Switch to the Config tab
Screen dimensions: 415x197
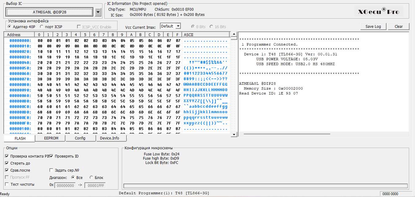(80, 138)
